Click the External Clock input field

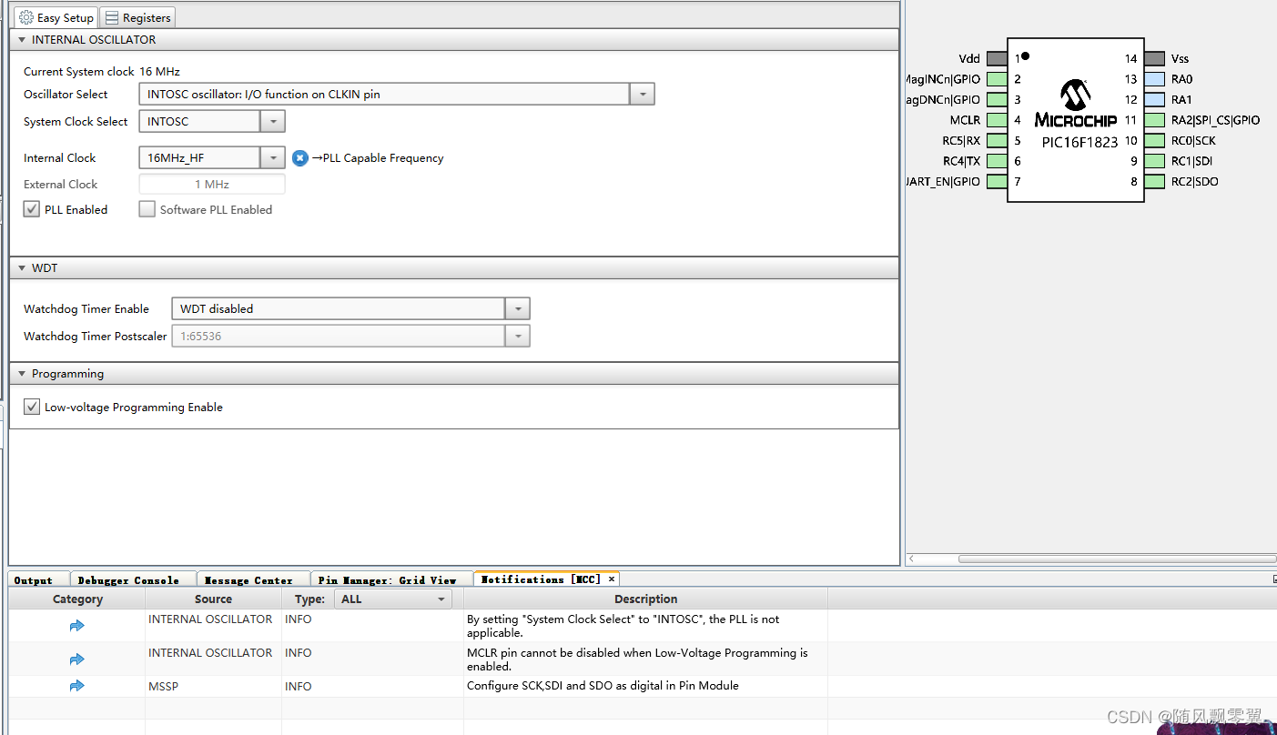pyautogui.click(x=211, y=185)
